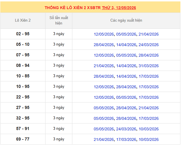Select the pair cell '10 - 95'
This screenshot has height=146, width=183.
(x=23, y=87)
